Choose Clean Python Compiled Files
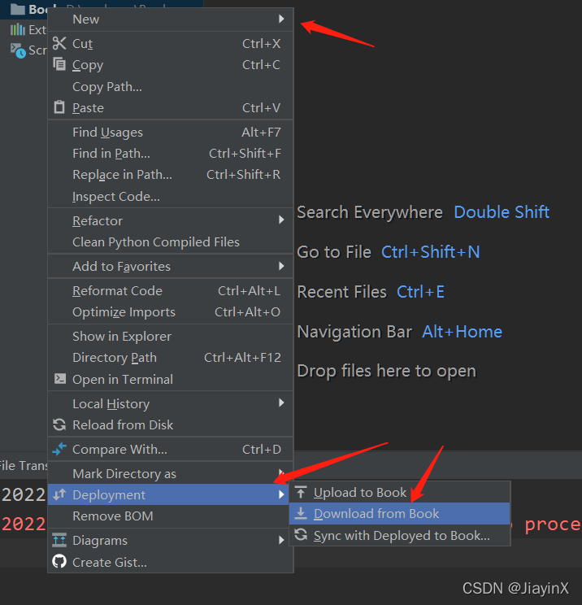 [x=171, y=242]
